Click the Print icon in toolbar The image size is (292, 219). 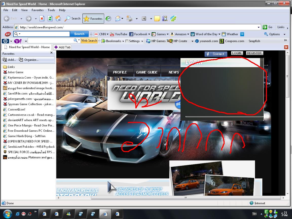[130, 19]
